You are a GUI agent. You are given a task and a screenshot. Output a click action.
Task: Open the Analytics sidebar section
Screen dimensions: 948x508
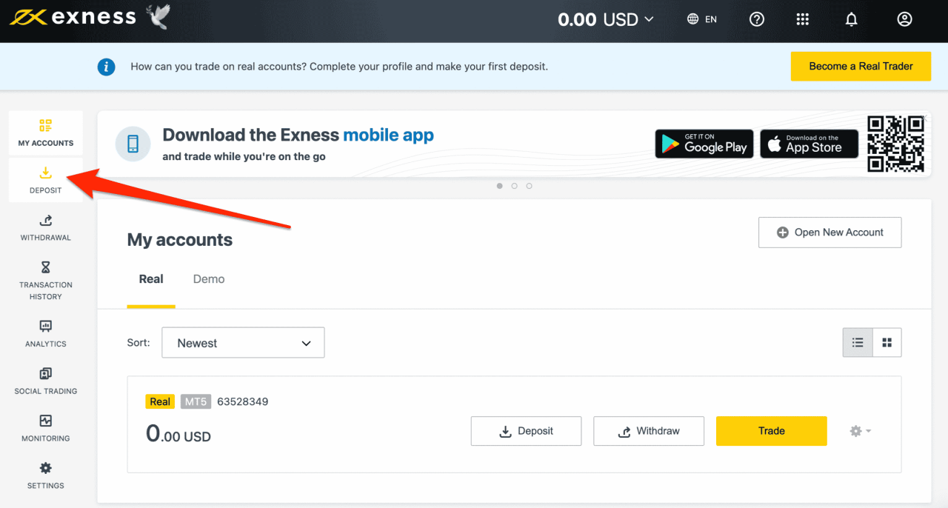point(45,332)
